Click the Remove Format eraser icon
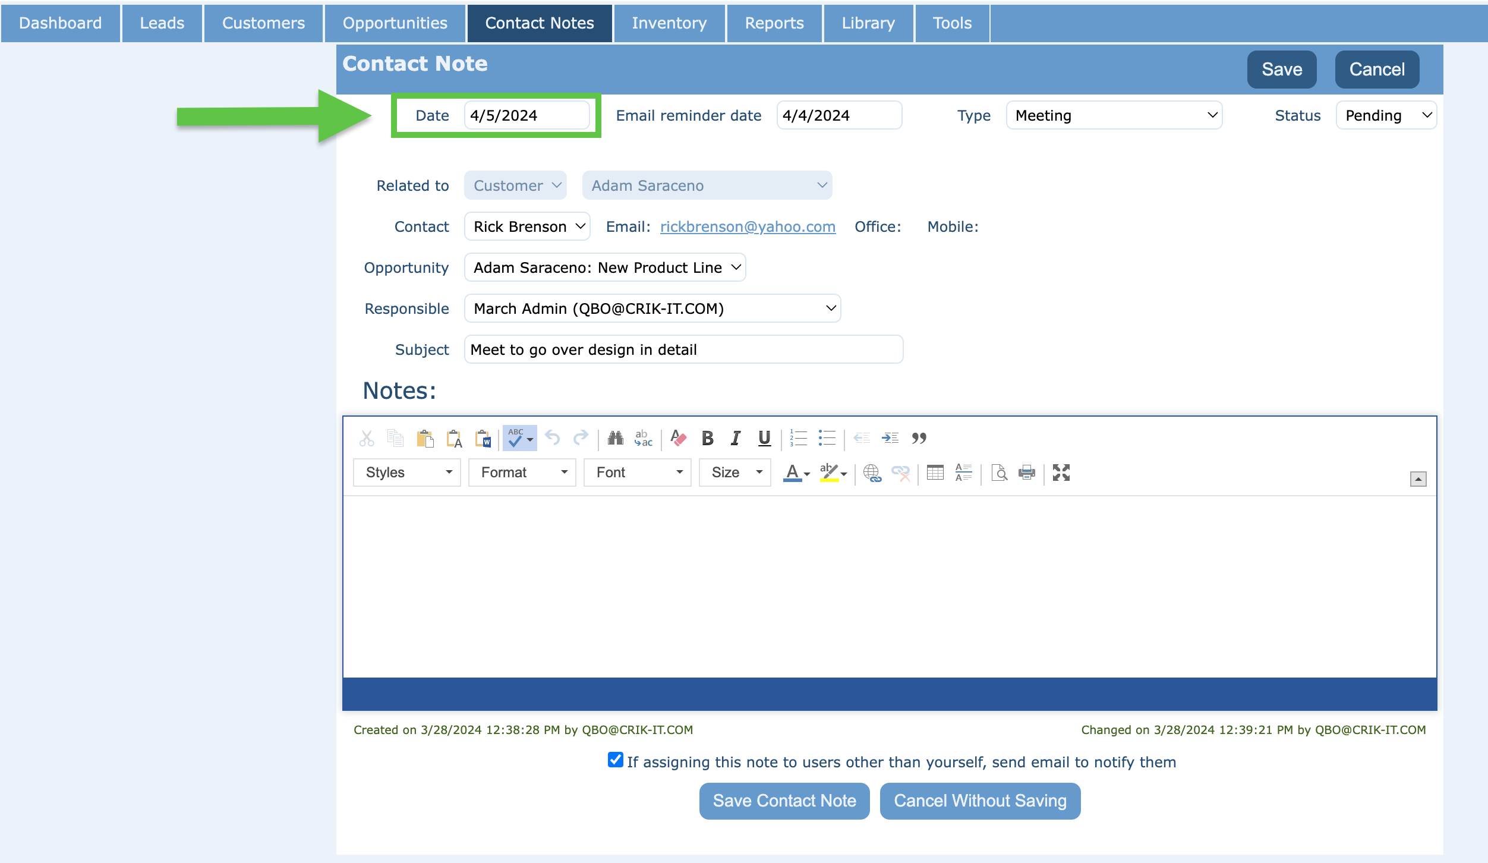Image resolution: width=1488 pixels, height=863 pixels. tap(678, 439)
